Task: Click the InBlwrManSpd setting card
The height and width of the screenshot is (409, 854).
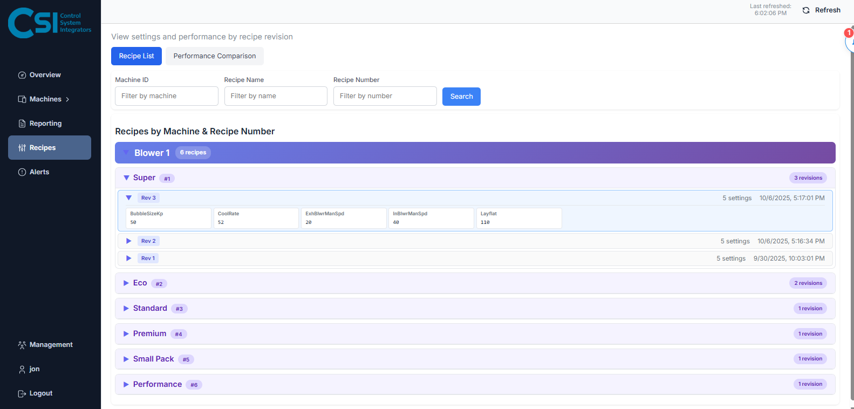Action: point(432,218)
